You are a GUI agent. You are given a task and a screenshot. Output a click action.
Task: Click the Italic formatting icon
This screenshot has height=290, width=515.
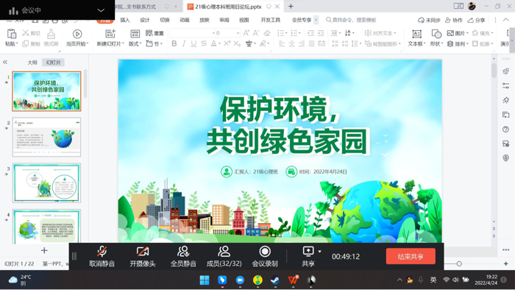point(184,43)
